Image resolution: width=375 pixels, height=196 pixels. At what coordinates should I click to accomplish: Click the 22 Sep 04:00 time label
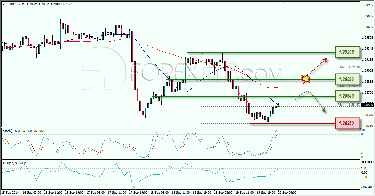pyautogui.click(x=287, y=192)
